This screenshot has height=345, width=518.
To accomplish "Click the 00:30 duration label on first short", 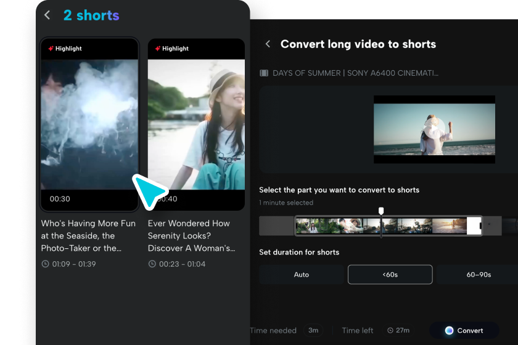I will [60, 199].
